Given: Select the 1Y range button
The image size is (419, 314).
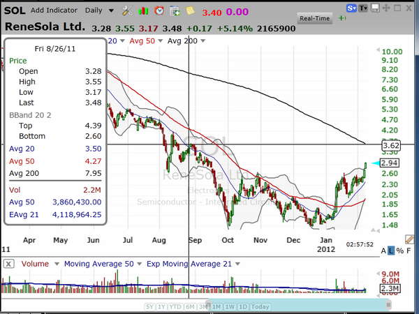Looking at the screenshot, I should [x=161, y=307].
